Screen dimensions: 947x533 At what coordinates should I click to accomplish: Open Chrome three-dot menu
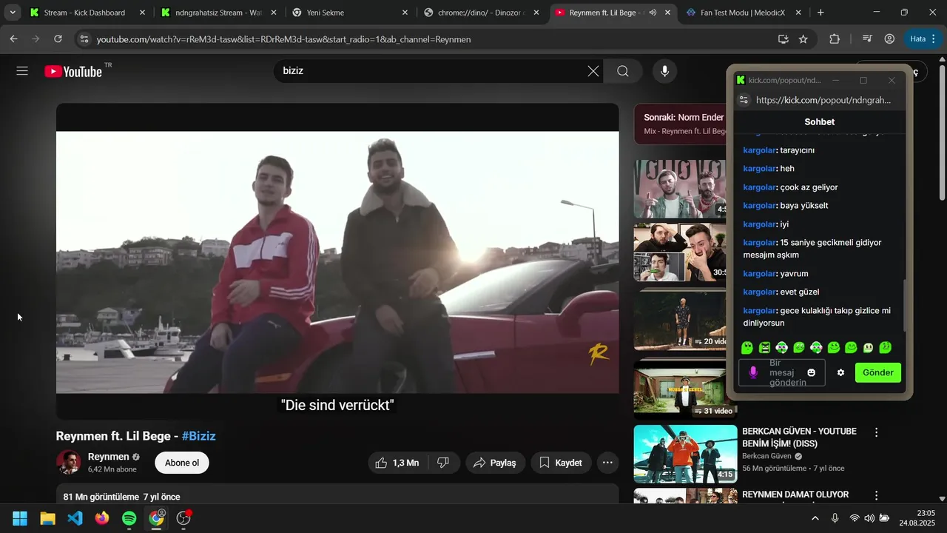click(x=935, y=38)
